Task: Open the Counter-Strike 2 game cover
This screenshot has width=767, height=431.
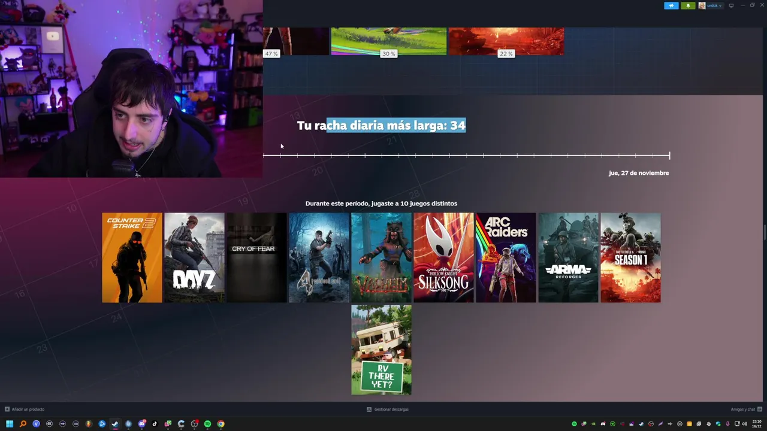Action: (x=132, y=257)
